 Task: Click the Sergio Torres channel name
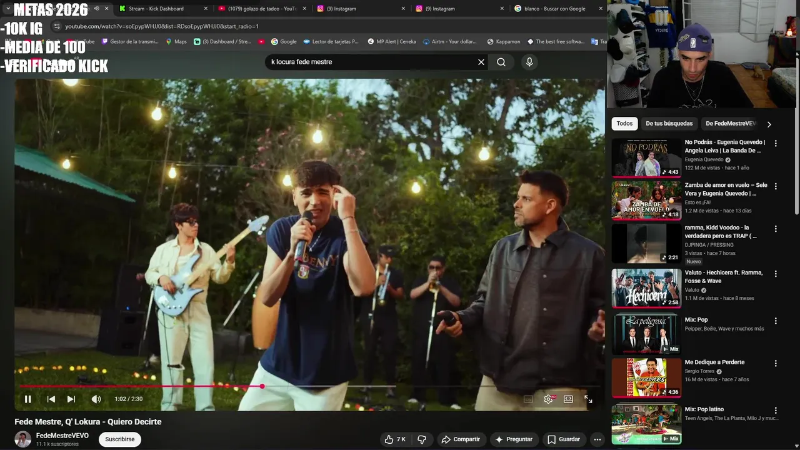[x=699, y=371]
